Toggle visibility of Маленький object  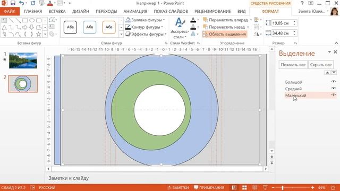point(334,95)
